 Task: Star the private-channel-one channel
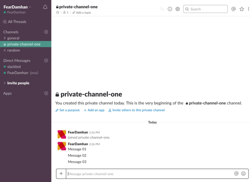pos(57,13)
